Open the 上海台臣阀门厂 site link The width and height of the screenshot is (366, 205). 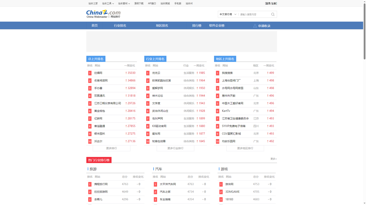pos(231,80)
